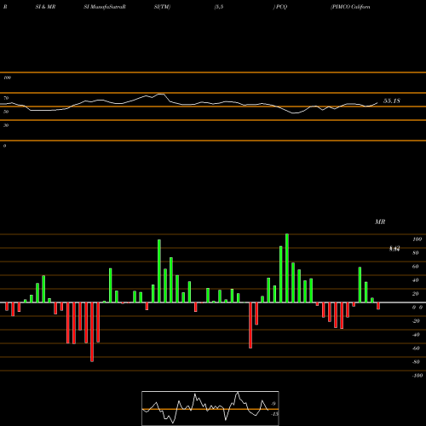Click the ') PCQ' ticker text
Image resolution: width=426 pixels, height=426 pixels.
coord(280,7)
